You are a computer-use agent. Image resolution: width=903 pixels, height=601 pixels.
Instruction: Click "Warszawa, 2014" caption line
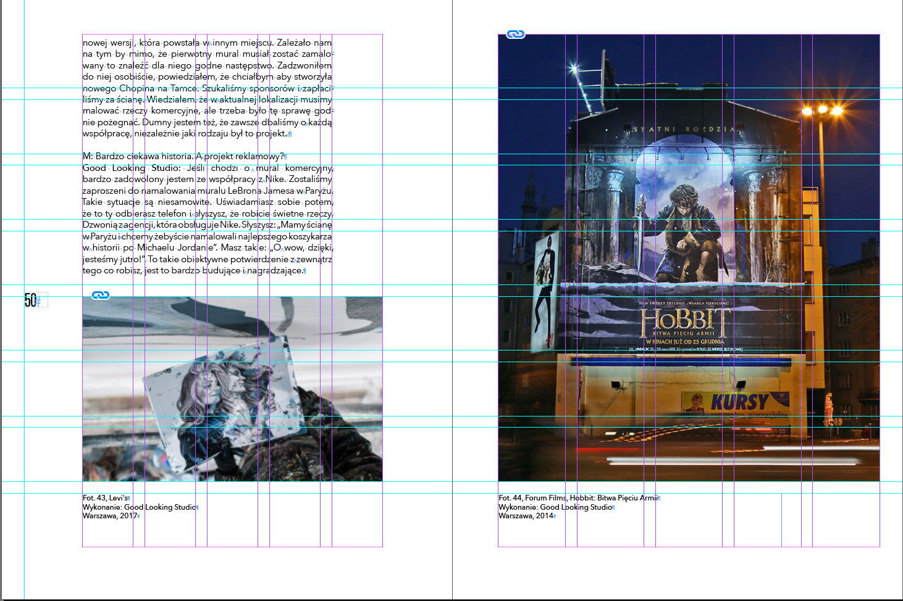pos(526,516)
